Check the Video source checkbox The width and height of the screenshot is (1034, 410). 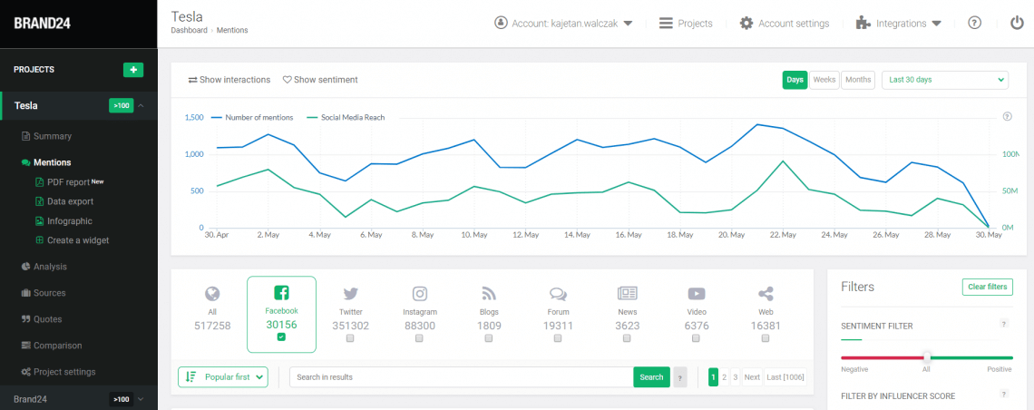point(697,338)
